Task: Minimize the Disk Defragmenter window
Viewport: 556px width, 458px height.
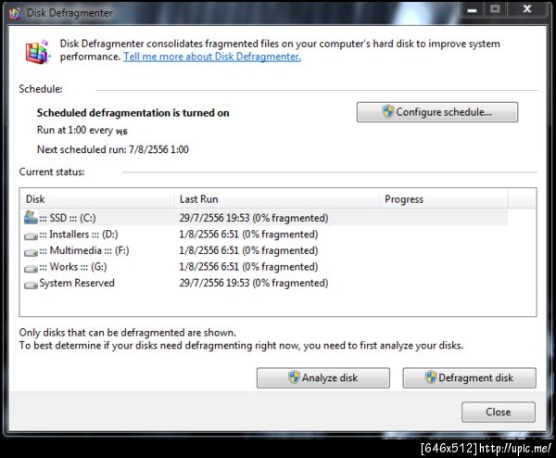Action: pyautogui.click(x=472, y=9)
